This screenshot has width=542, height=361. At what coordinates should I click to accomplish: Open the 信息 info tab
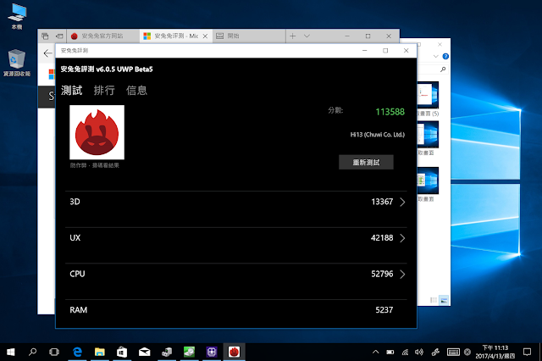(136, 90)
